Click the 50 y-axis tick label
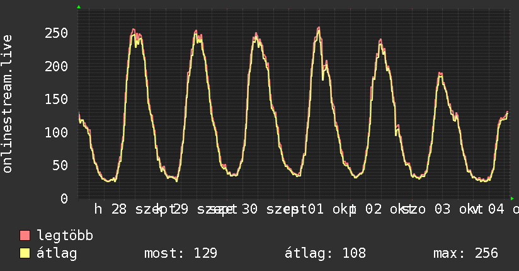Screen dimensions: 519x271 (x=60, y=165)
